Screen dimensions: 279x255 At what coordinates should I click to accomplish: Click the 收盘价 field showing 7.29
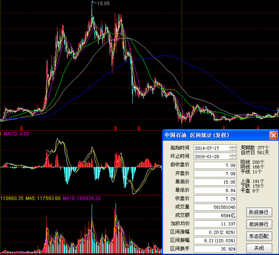215,199
